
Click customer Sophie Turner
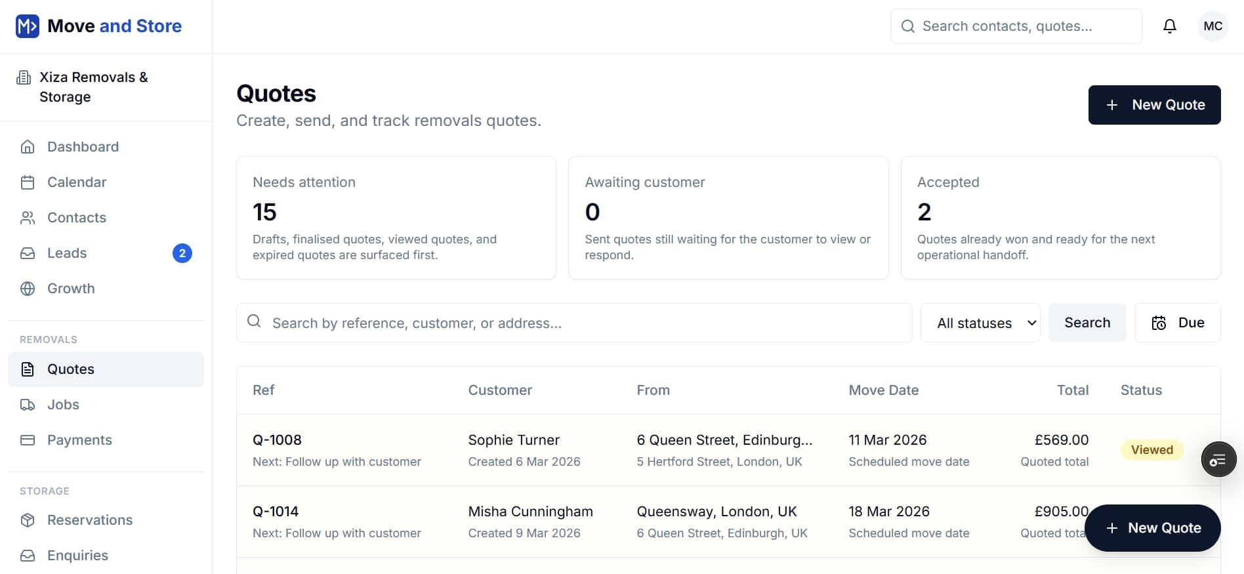(514, 440)
